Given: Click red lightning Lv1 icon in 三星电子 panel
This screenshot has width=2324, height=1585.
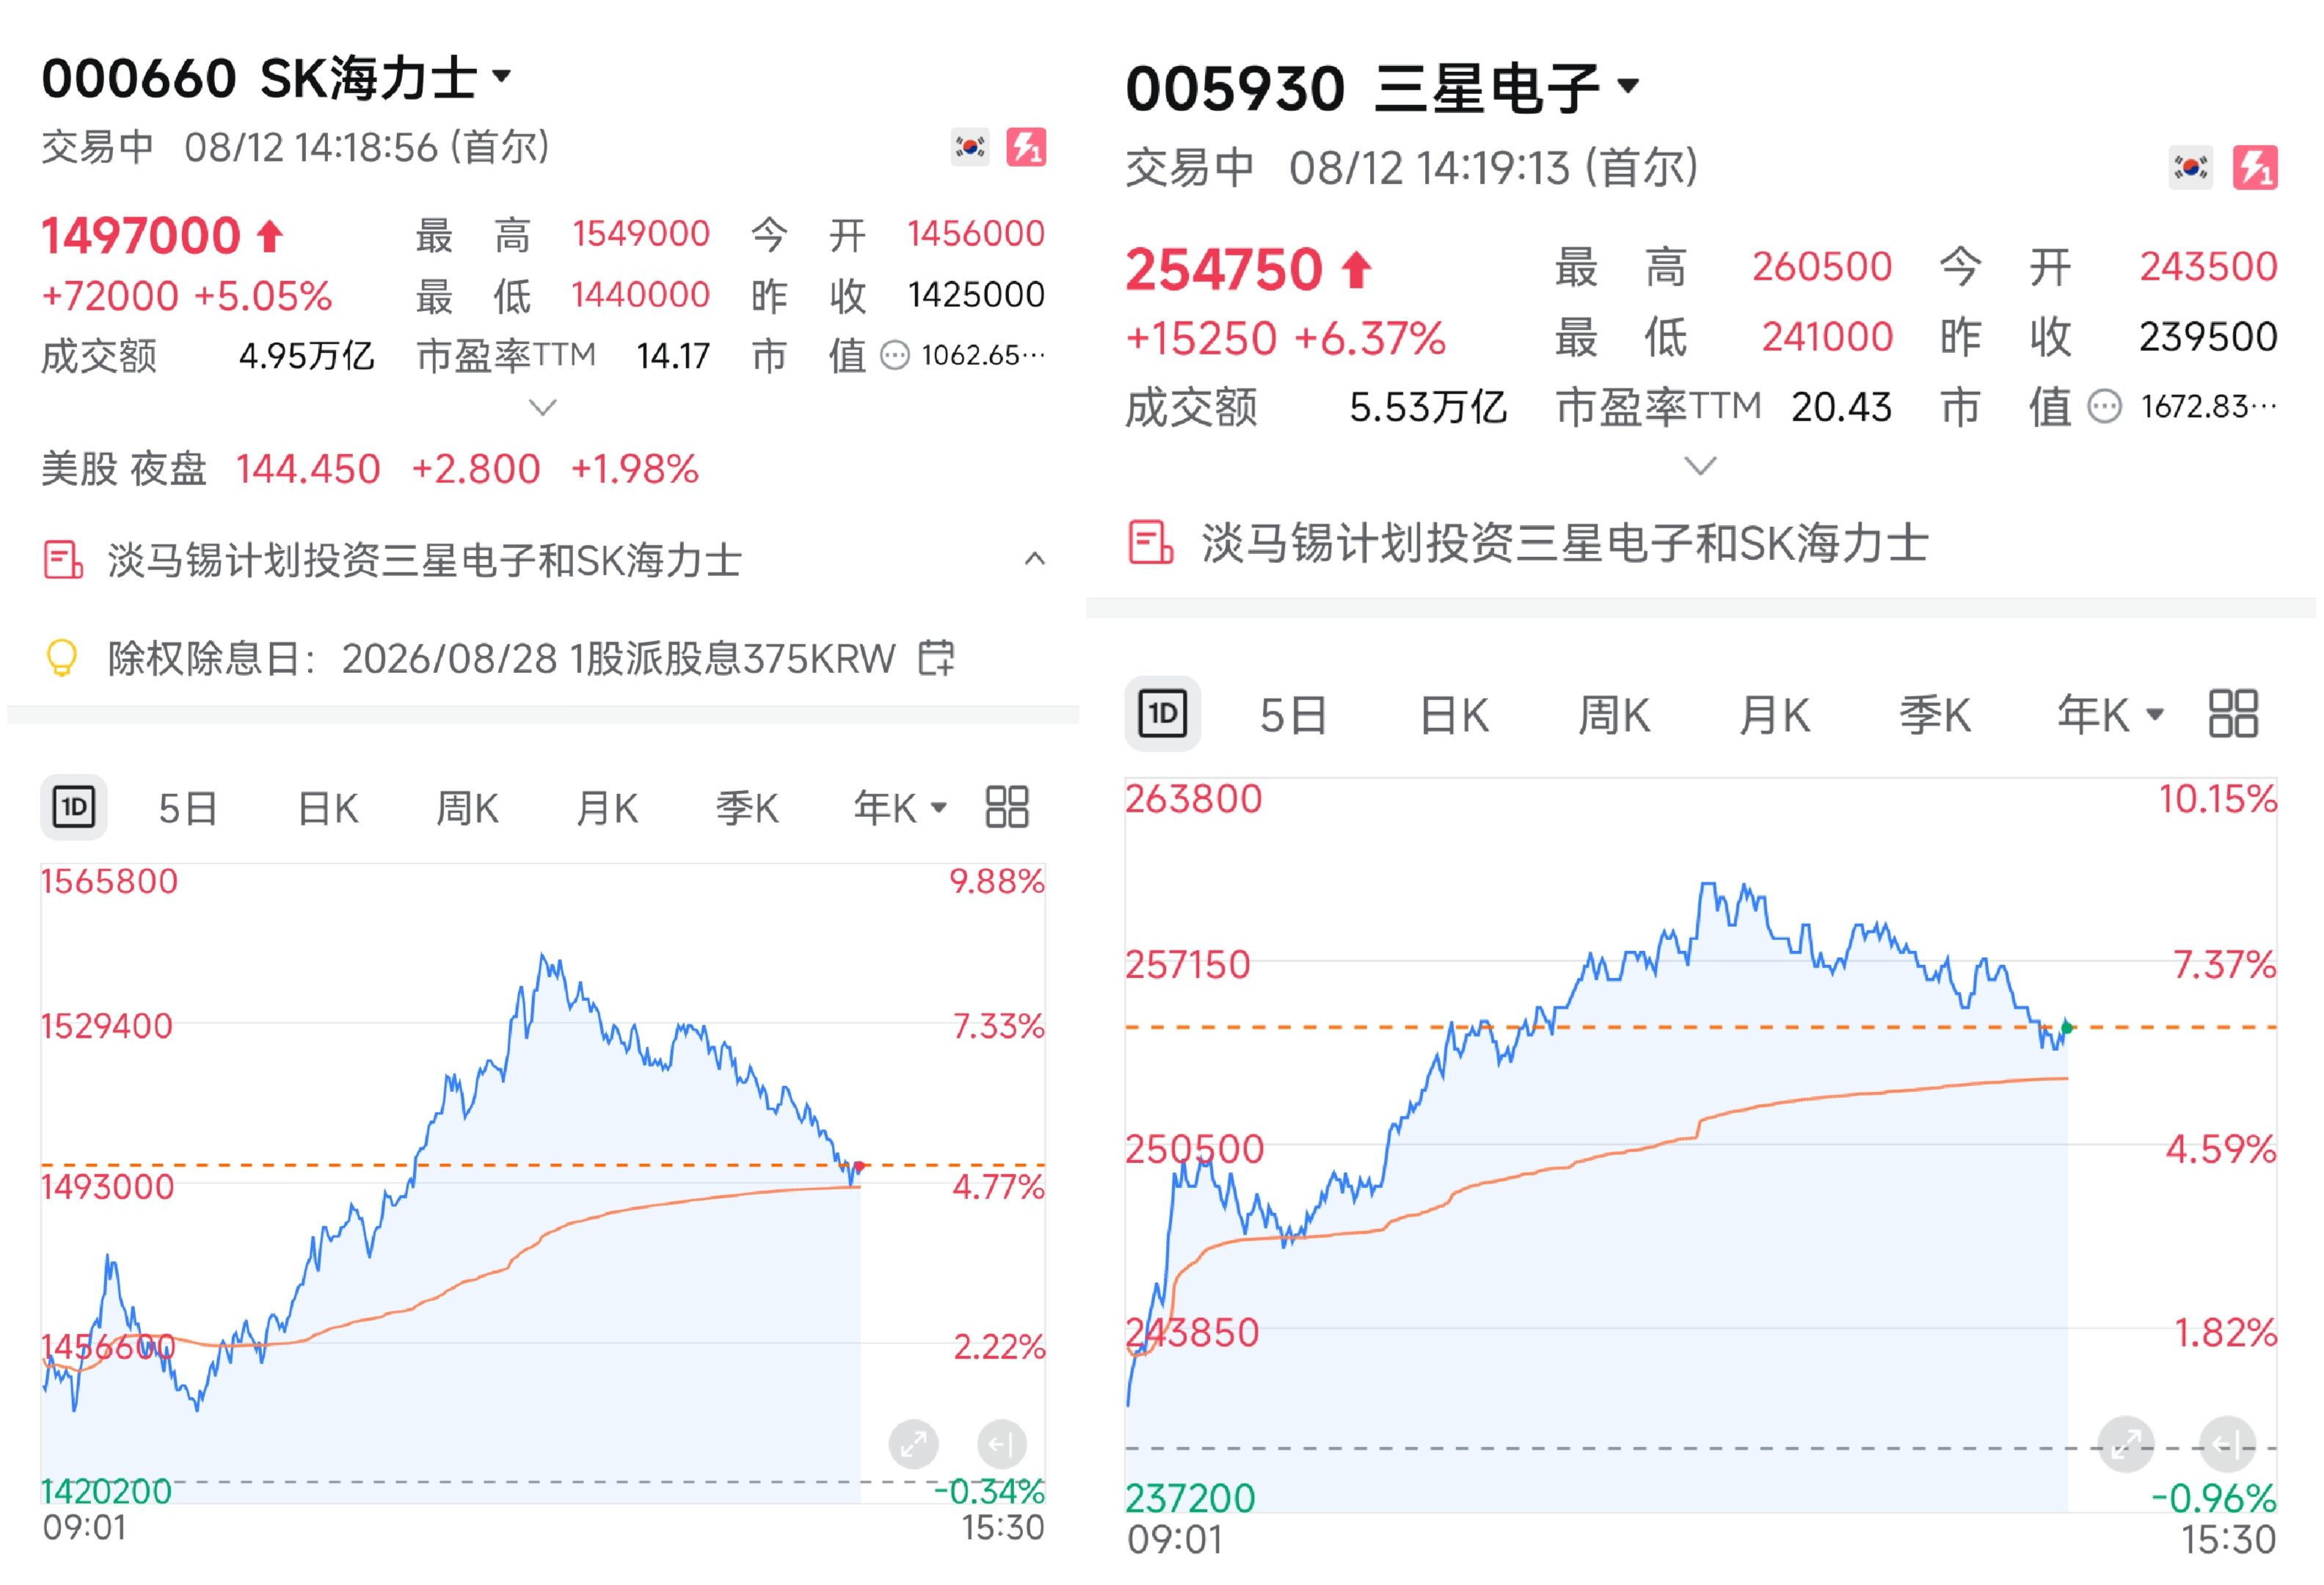Looking at the screenshot, I should click(2255, 167).
